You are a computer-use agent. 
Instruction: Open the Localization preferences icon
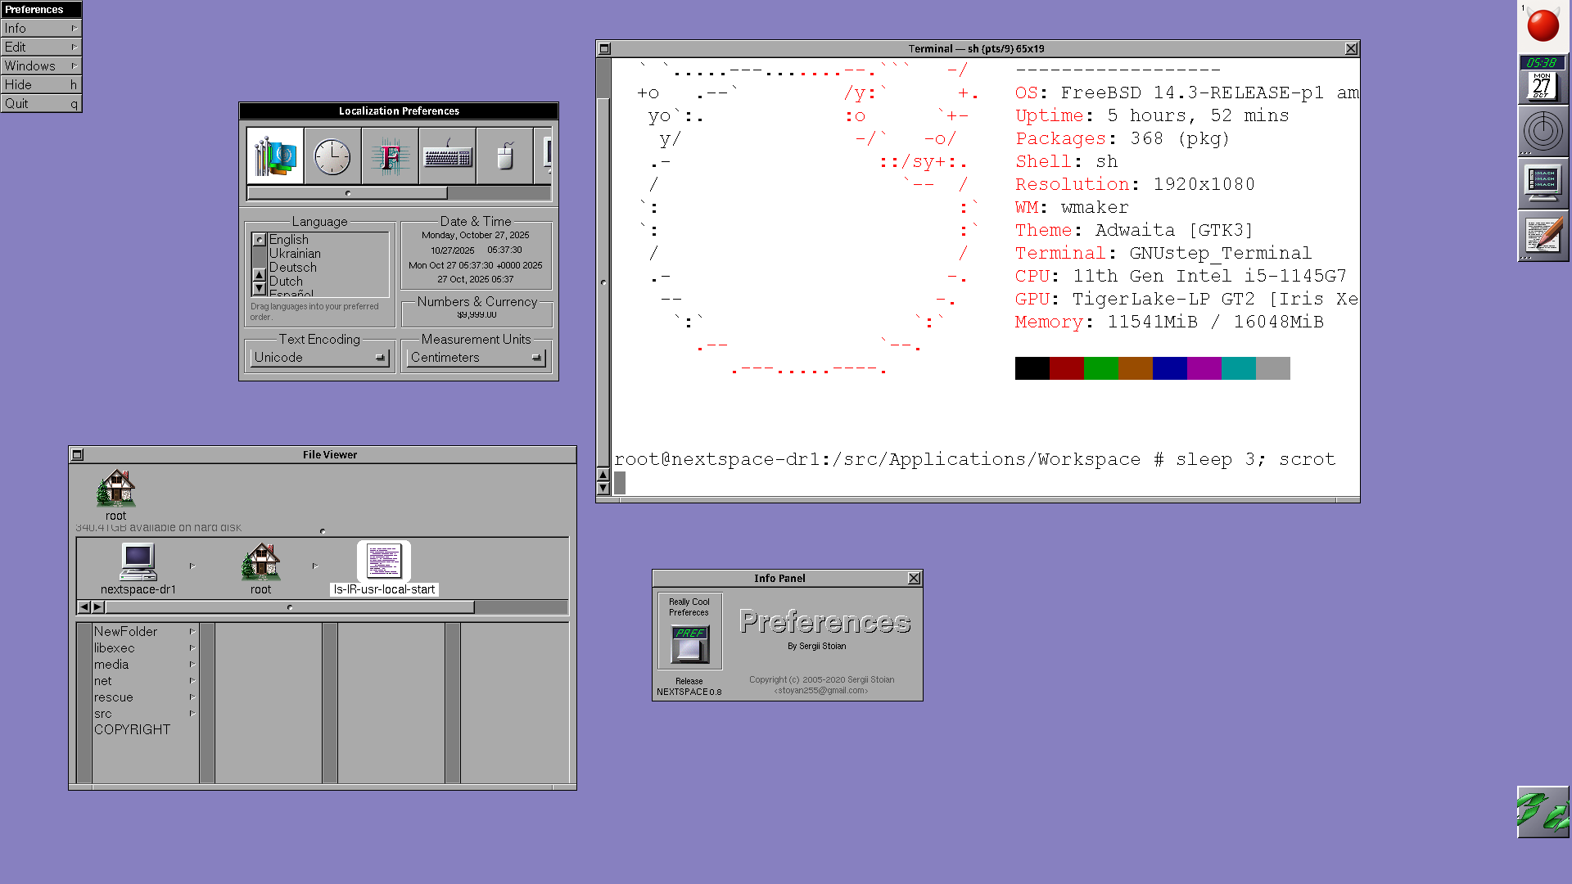click(275, 156)
